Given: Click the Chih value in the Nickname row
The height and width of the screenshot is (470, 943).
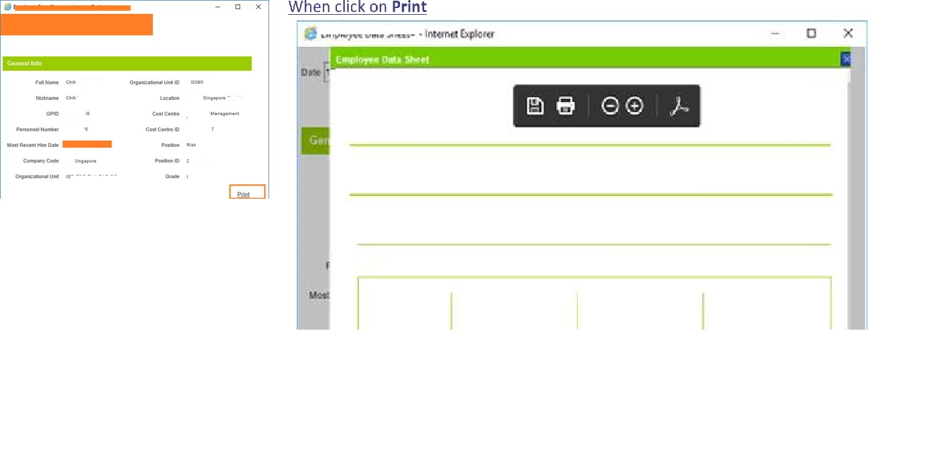Looking at the screenshot, I should (71, 98).
